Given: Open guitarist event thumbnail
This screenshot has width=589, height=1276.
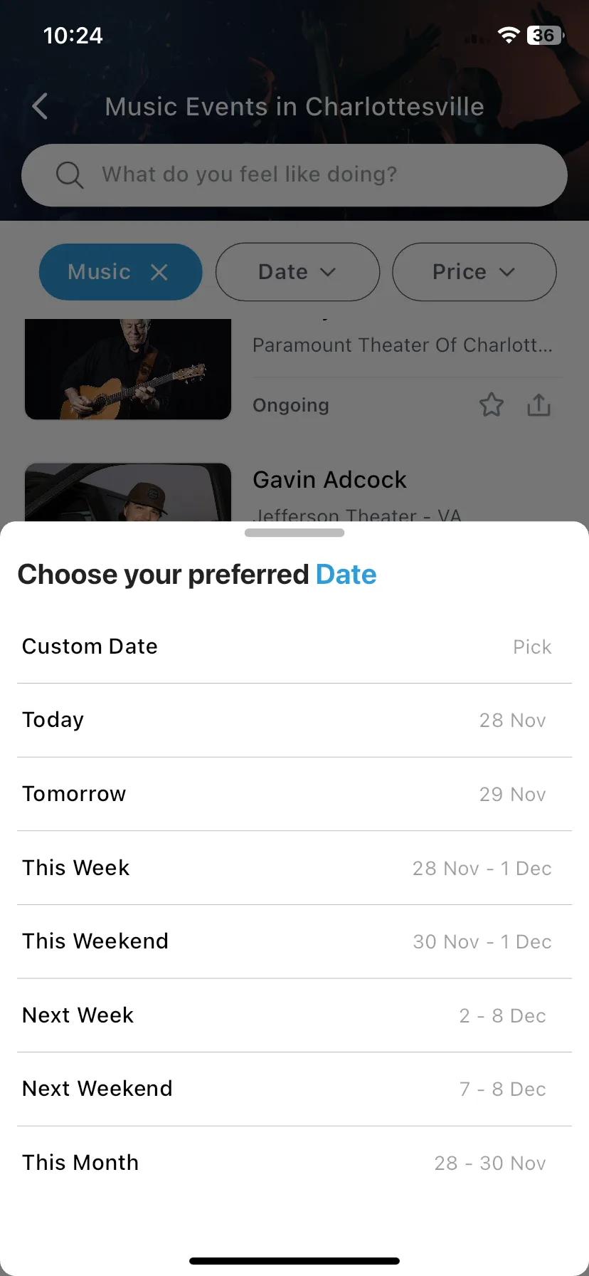Looking at the screenshot, I should click(x=128, y=369).
